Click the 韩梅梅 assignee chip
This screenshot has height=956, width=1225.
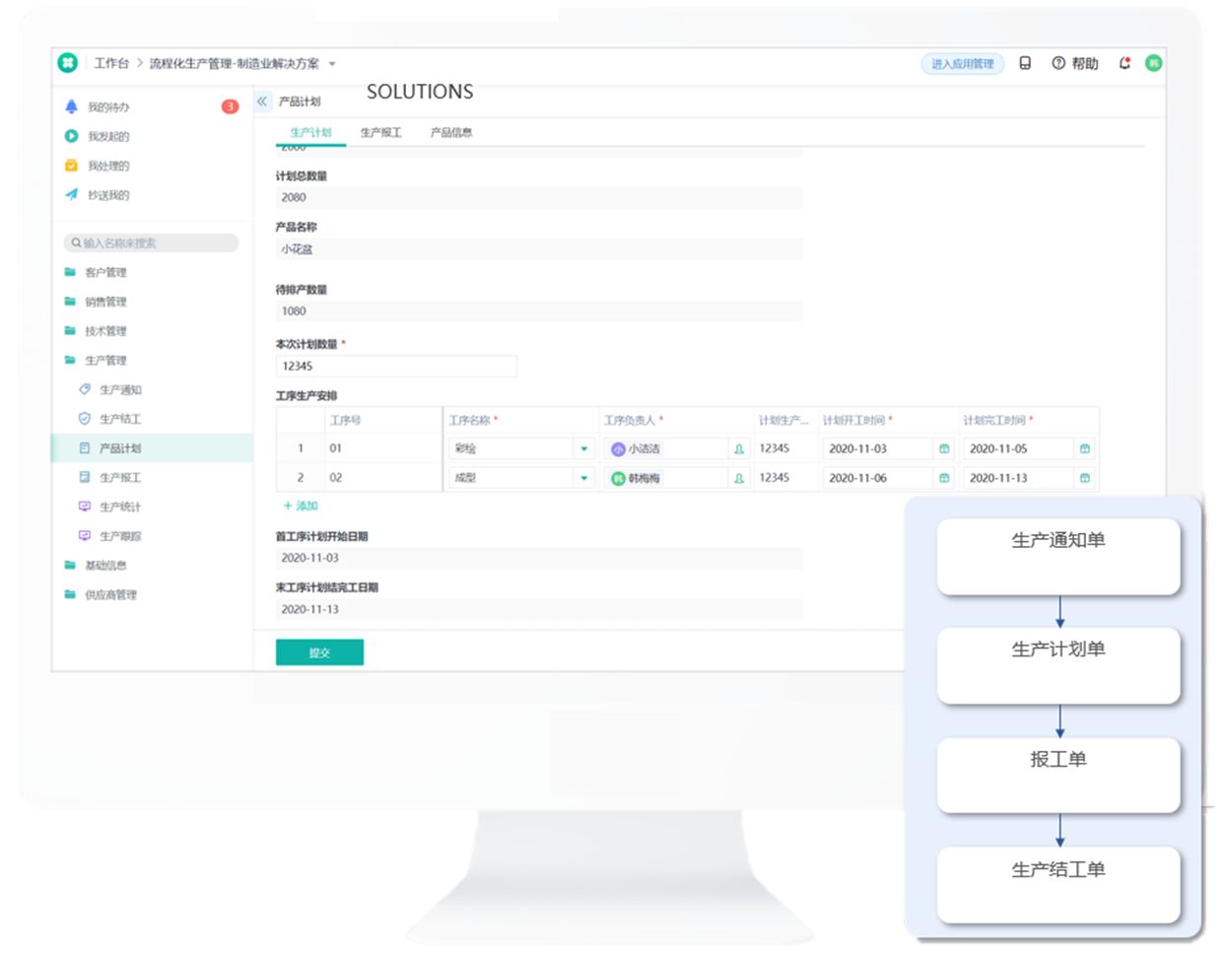click(x=636, y=478)
